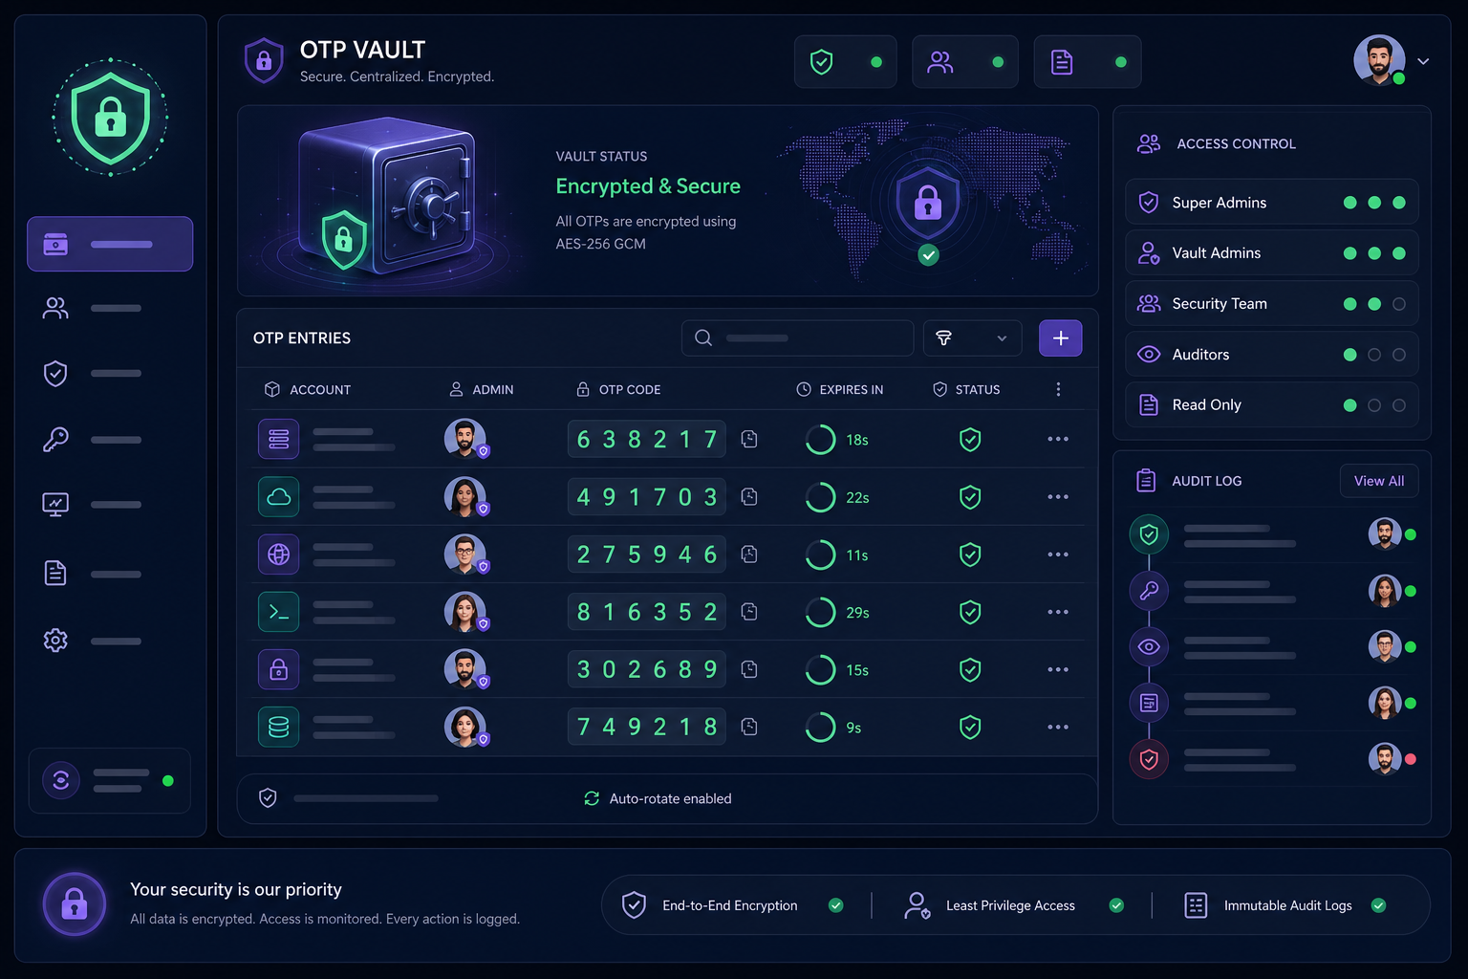
Task: Click the cloud account icon for 491703
Action: 278,497
